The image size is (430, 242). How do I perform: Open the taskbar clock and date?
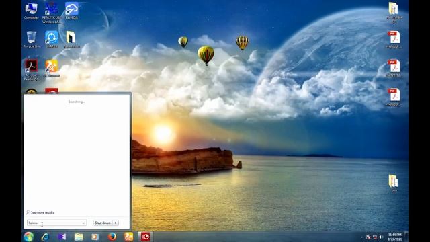tap(395, 237)
